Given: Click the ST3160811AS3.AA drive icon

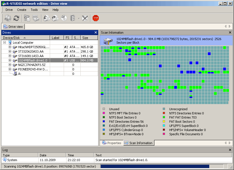Looking at the screenshot, I should click(15, 56).
